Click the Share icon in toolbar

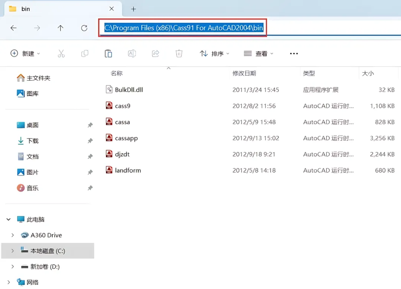click(x=155, y=53)
